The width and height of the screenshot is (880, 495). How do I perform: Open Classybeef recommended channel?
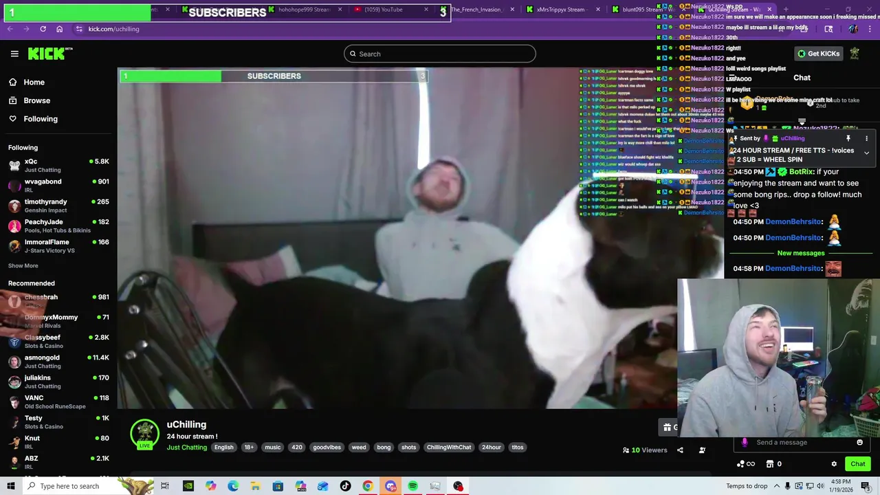tap(58, 341)
